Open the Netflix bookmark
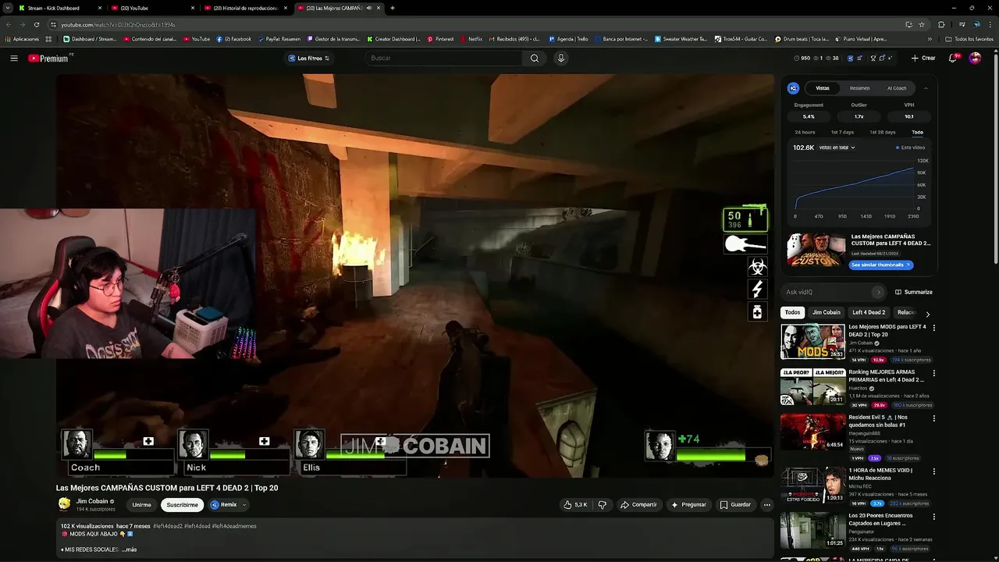Image resolution: width=999 pixels, height=562 pixels. (x=471, y=39)
